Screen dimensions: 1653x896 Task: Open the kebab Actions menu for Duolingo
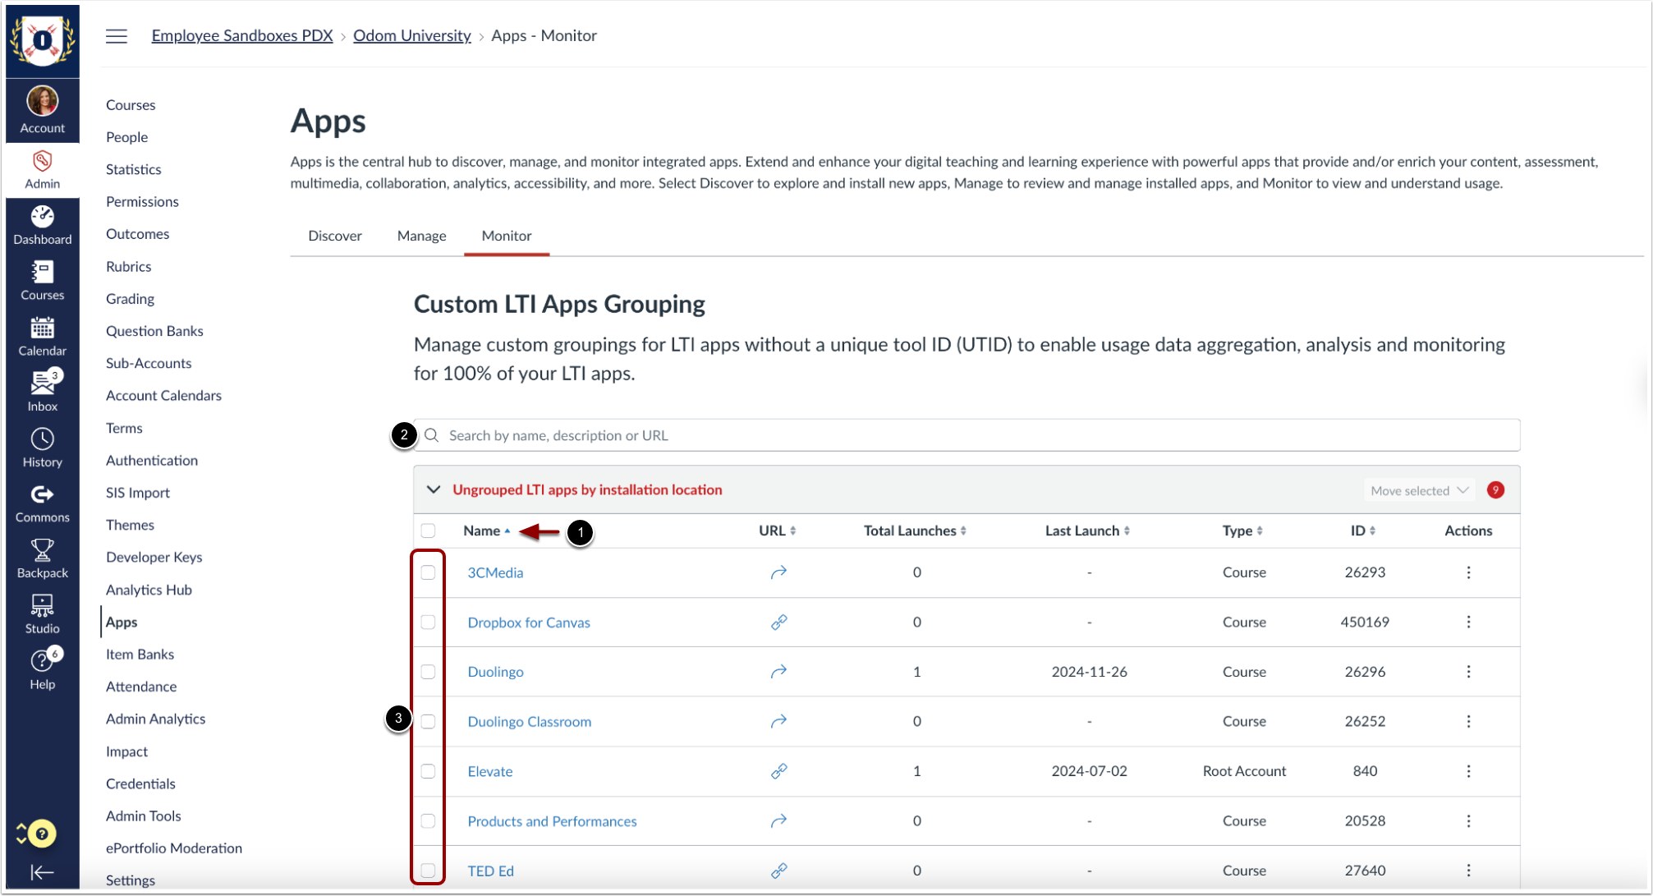(1468, 671)
